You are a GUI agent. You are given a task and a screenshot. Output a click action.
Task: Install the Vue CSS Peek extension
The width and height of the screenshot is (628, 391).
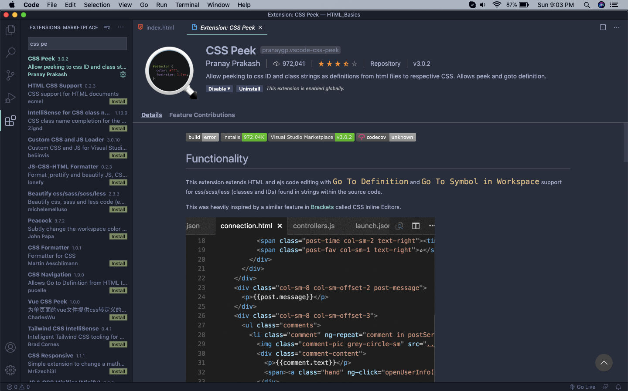[118, 317]
